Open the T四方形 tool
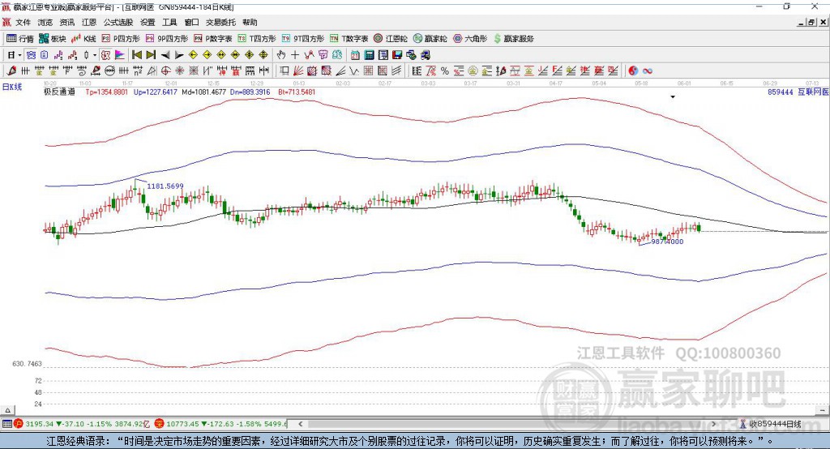 tap(257, 39)
